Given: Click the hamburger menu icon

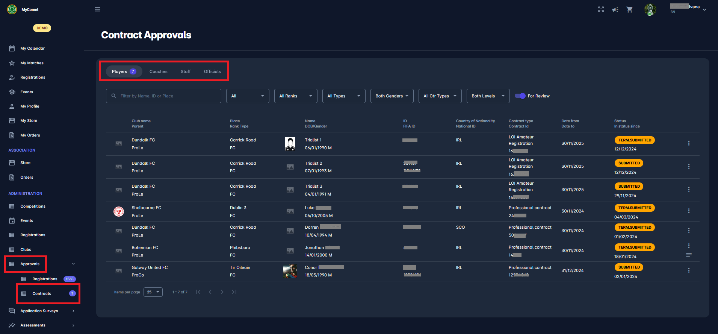Looking at the screenshot, I should coord(97,9).
